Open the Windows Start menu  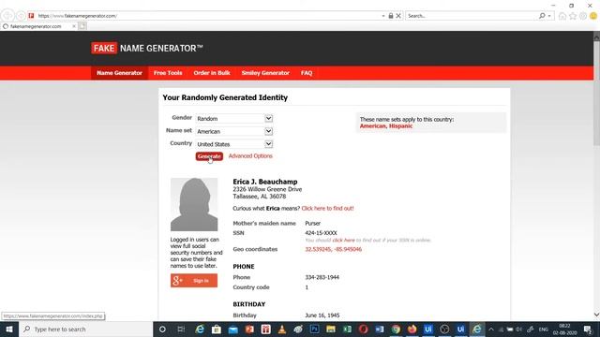pos(9,329)
